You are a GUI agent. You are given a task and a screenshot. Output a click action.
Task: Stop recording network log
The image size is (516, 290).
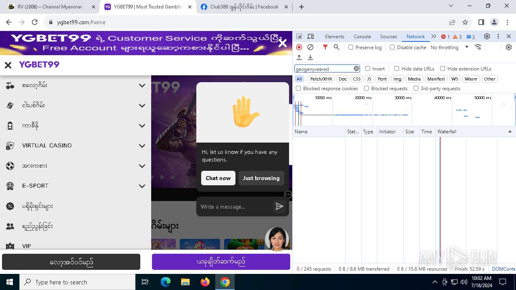pyautogui.click(x=299, y=47)
